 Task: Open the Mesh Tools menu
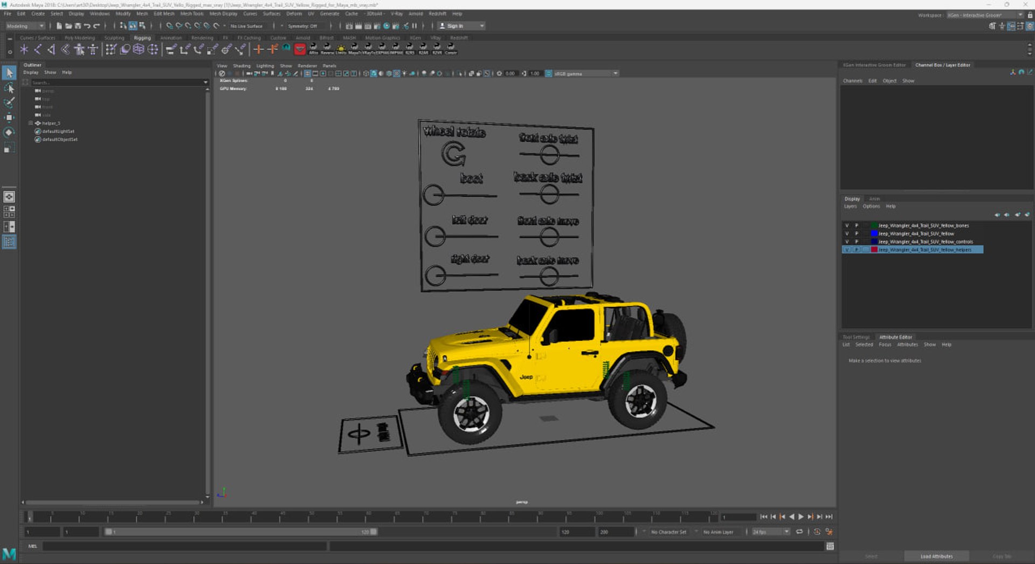191,13
